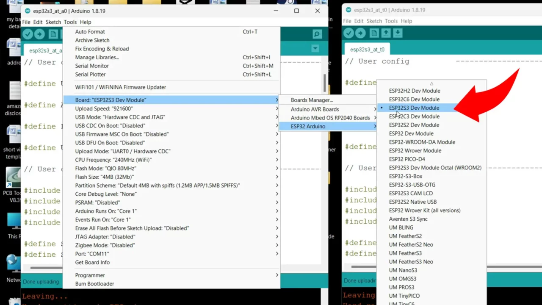Expand ESP32 Arduino submenu

tap(328, 126)
